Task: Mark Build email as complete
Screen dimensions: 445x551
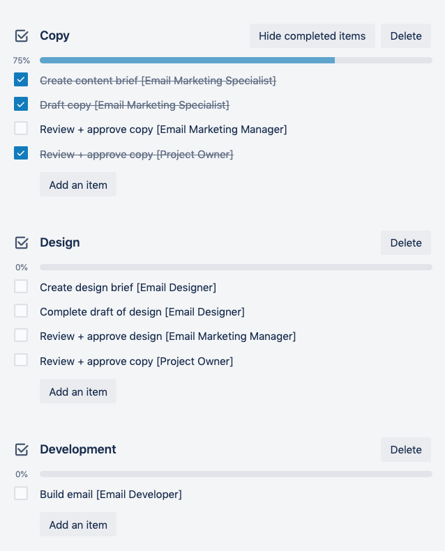Action: point(21,494)
